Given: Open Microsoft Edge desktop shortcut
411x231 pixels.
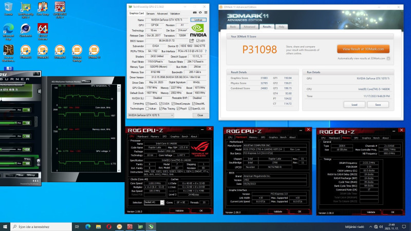Looking at the screenshot, I should (8, 32).
